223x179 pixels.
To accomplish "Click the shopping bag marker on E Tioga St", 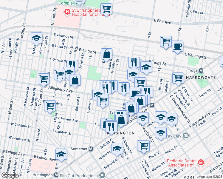I will (x=106, y=54).
